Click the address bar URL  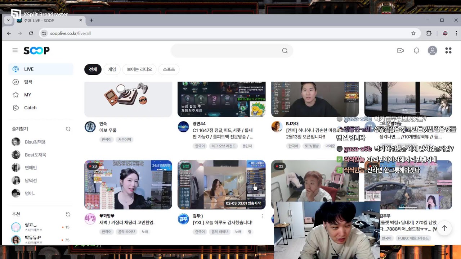pyautogui.click(x=71, y=33)
